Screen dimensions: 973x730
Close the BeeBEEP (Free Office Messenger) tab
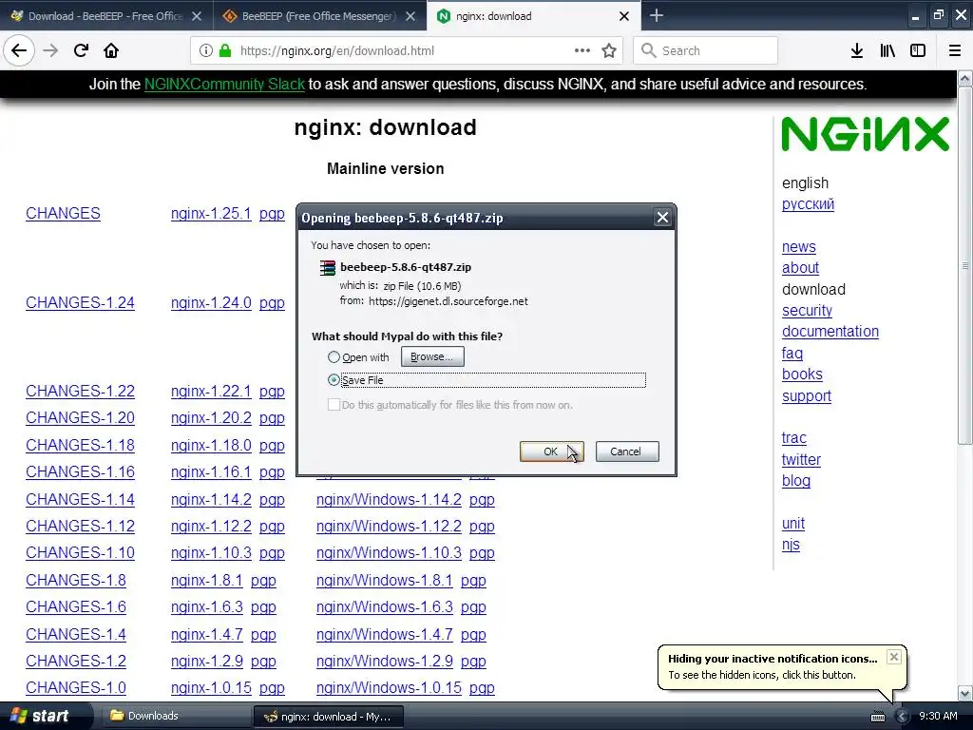(x=410, y=16)
